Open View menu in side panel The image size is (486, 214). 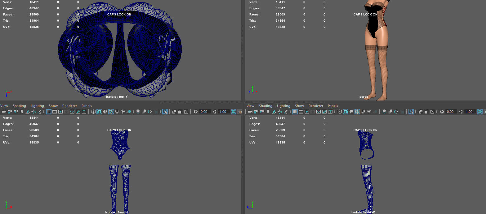click(251, 106)
